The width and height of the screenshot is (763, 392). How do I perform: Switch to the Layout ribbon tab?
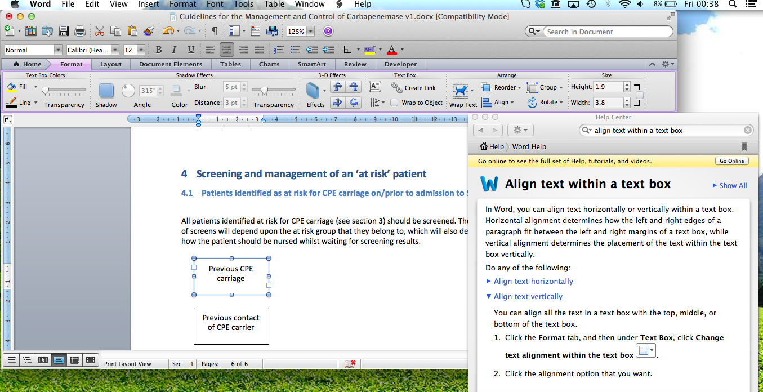(x=111, y=64)
